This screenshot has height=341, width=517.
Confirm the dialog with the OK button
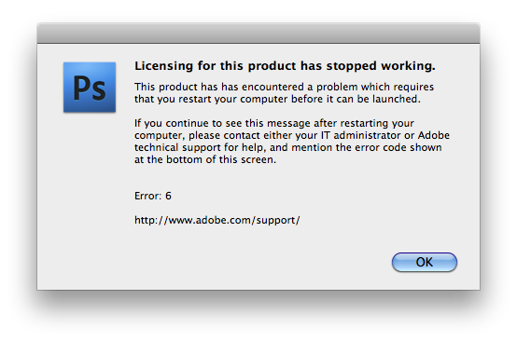click(425, 262)
